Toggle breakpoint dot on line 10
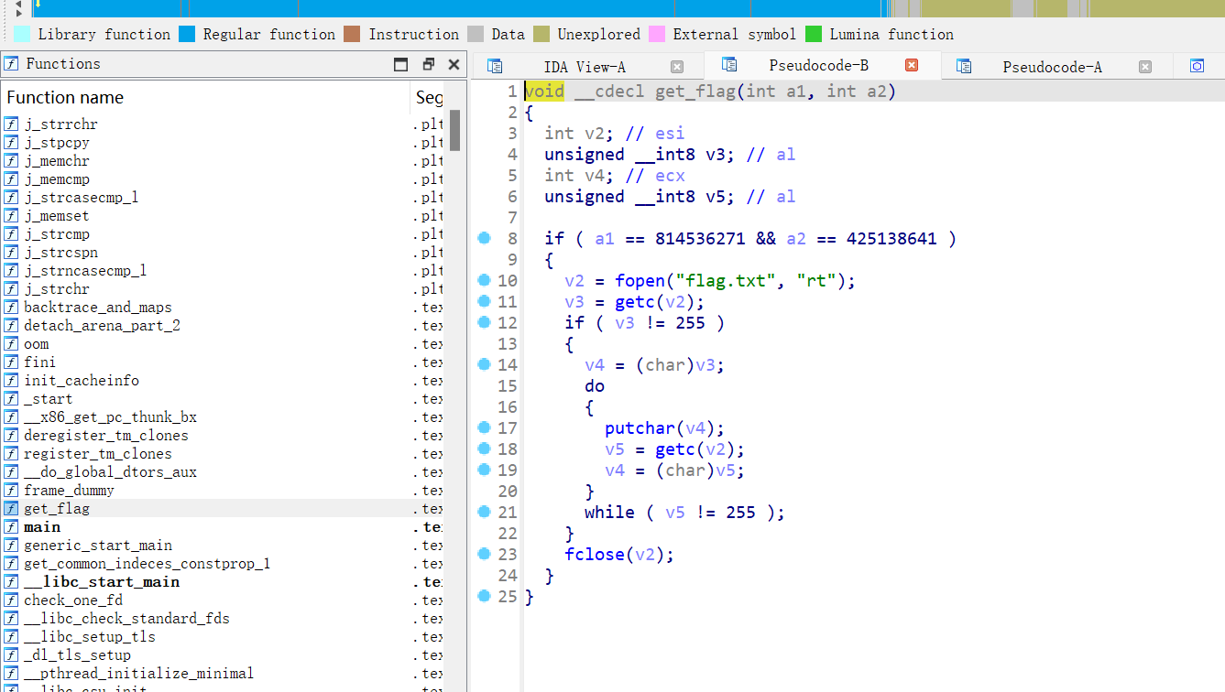Image resolution: width=1225 pixels, height=692 pixels. [x=484, y=280]
